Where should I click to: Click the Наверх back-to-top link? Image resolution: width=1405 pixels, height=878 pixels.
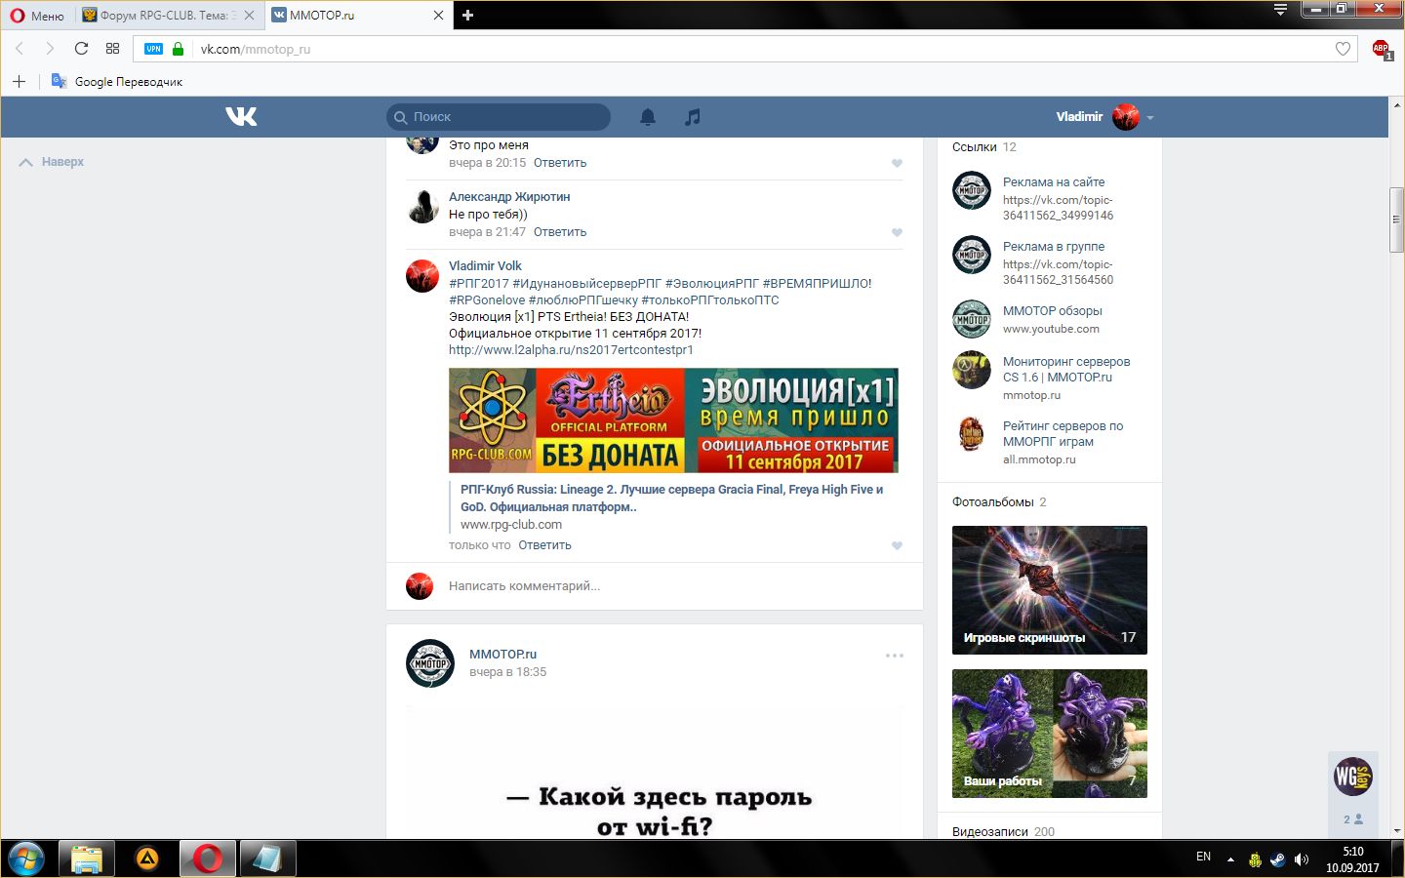[52, 162]
